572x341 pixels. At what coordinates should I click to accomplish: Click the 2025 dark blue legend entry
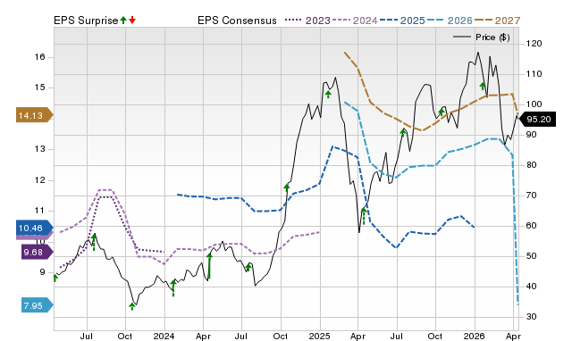[402, 21]
